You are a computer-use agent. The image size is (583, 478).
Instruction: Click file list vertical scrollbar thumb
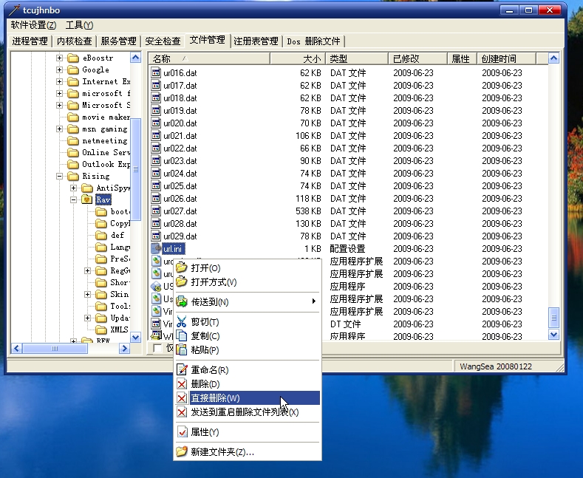[x=553, y=318]
